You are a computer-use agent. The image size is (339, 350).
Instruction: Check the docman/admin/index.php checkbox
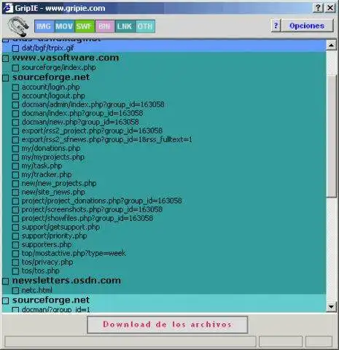(15, 105)
